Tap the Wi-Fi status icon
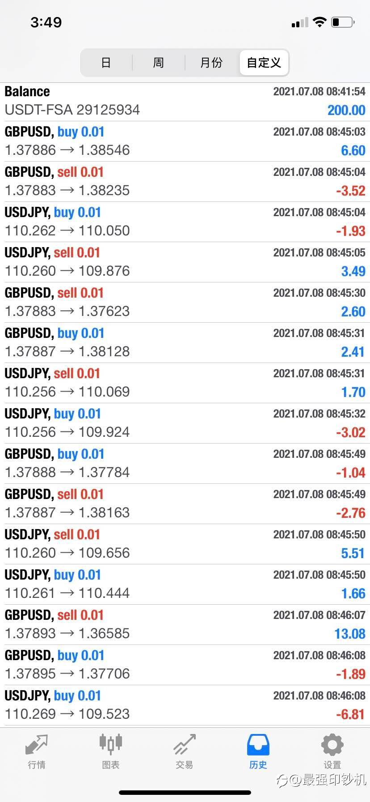The width and height of the screenshot is (370, 802). 320,22
